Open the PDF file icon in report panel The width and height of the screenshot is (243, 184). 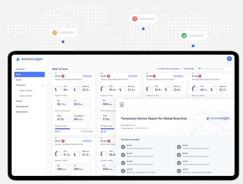click(122, 105)
